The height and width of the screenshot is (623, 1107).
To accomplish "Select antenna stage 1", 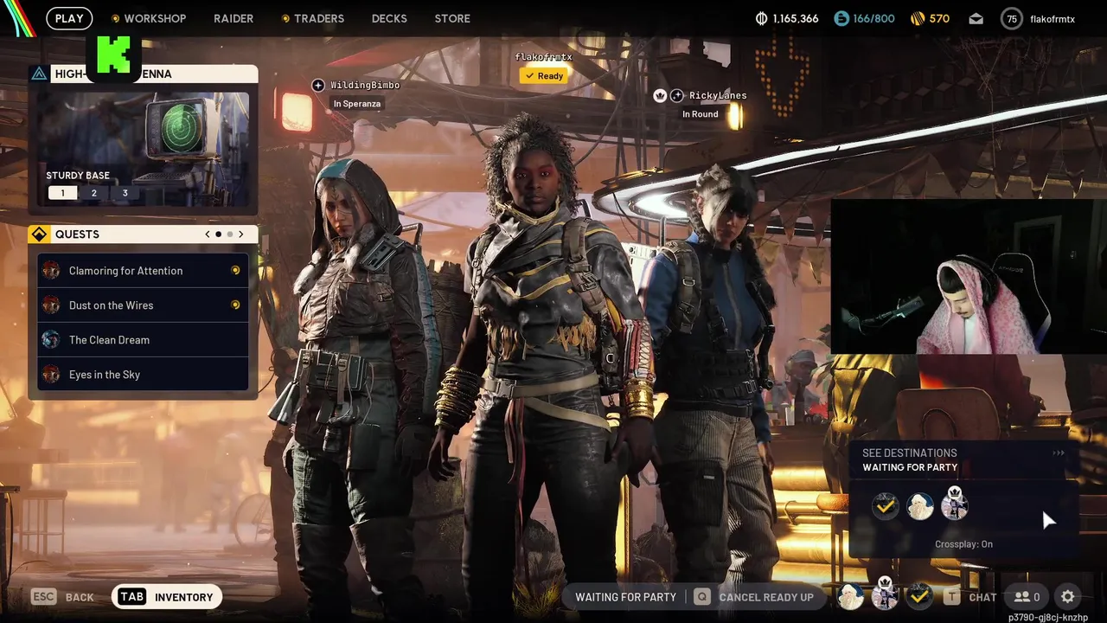I will [62, 193].
